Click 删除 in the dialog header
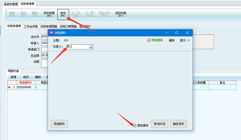The width and height of the screenshot is (241, 140). point(172,40)
